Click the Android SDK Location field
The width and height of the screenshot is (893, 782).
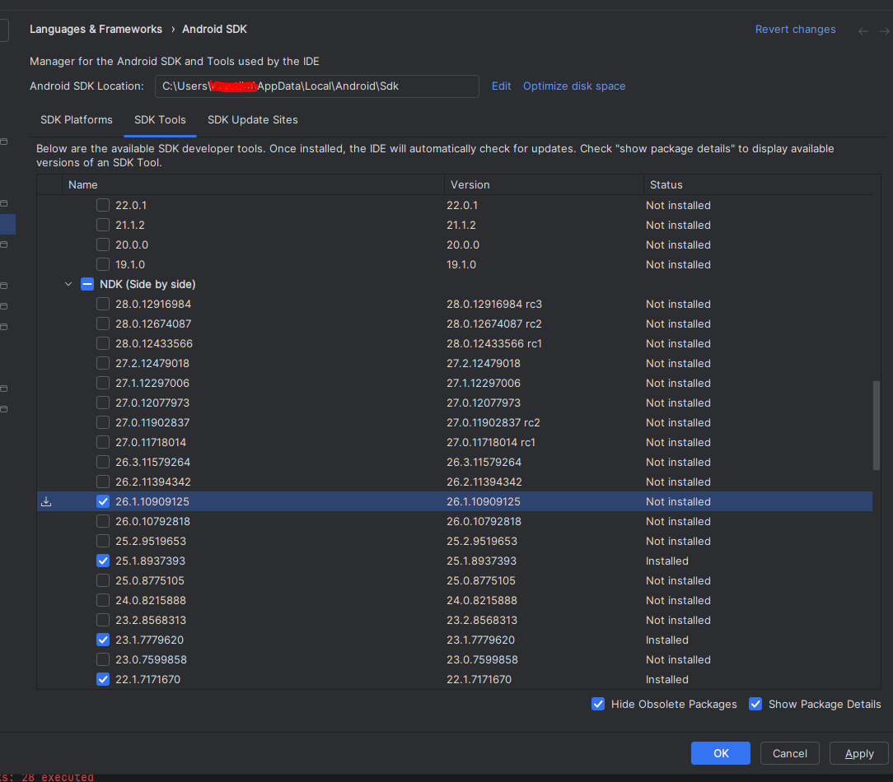click(x=316, y=86)
